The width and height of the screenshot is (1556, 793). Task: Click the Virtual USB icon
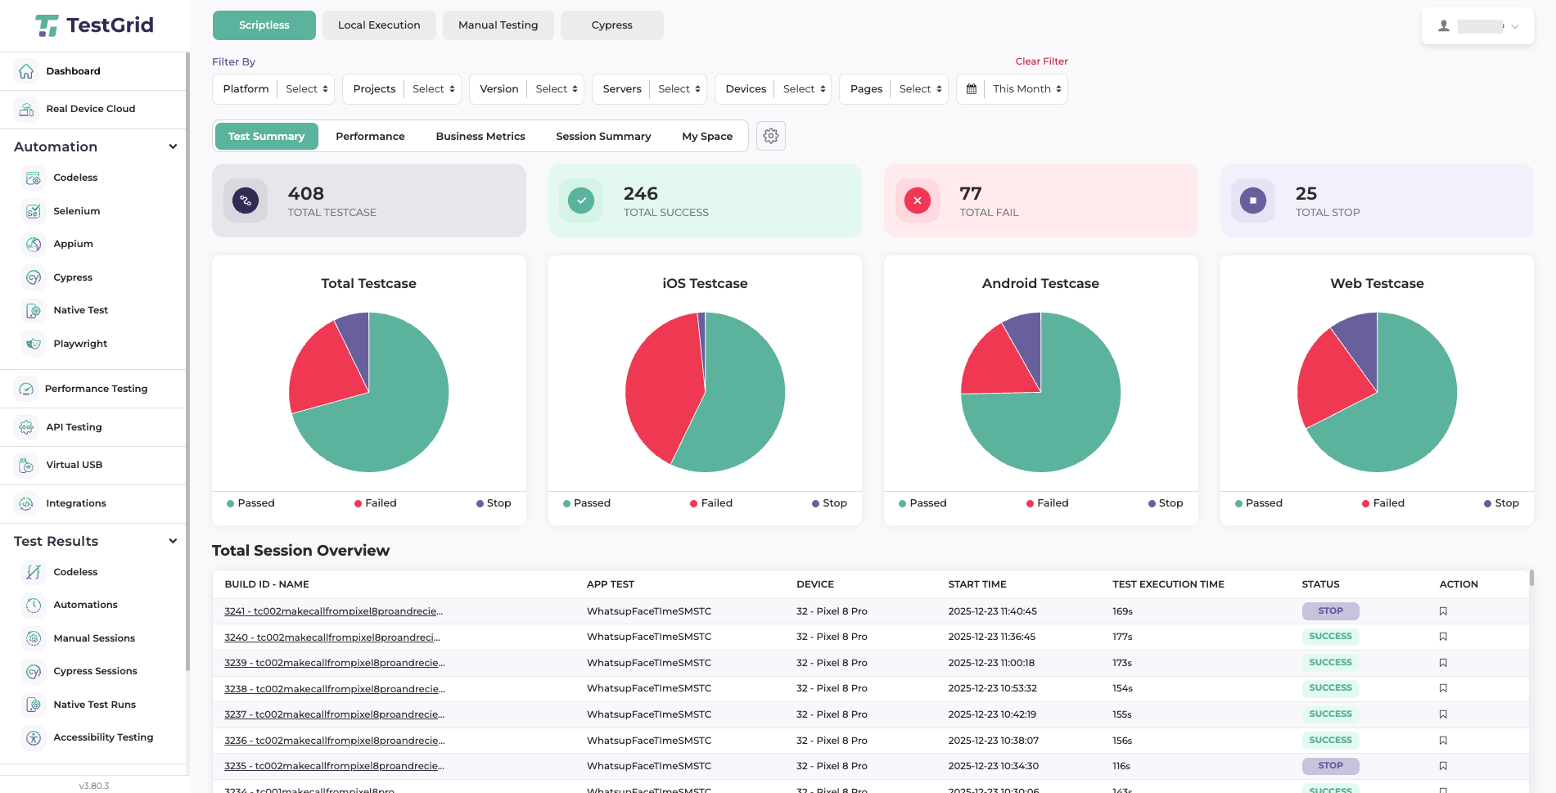tap(26, 465)
